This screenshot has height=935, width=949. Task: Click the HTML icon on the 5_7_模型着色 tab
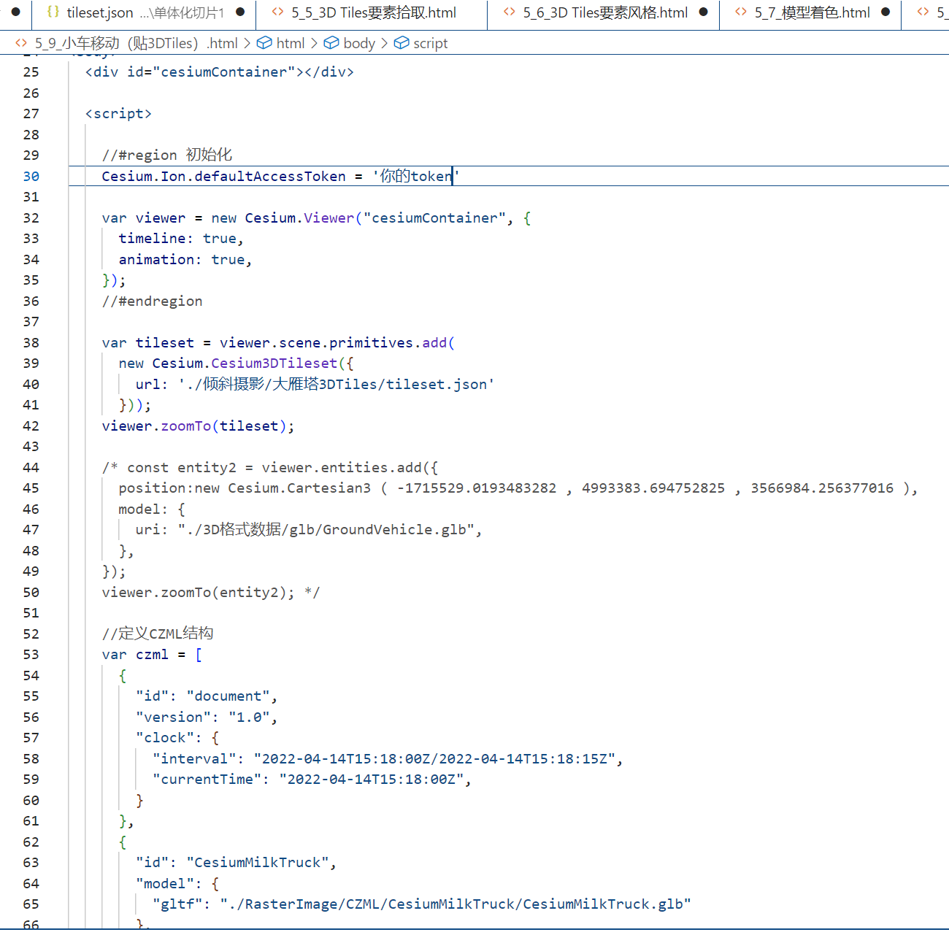point(741,12)
